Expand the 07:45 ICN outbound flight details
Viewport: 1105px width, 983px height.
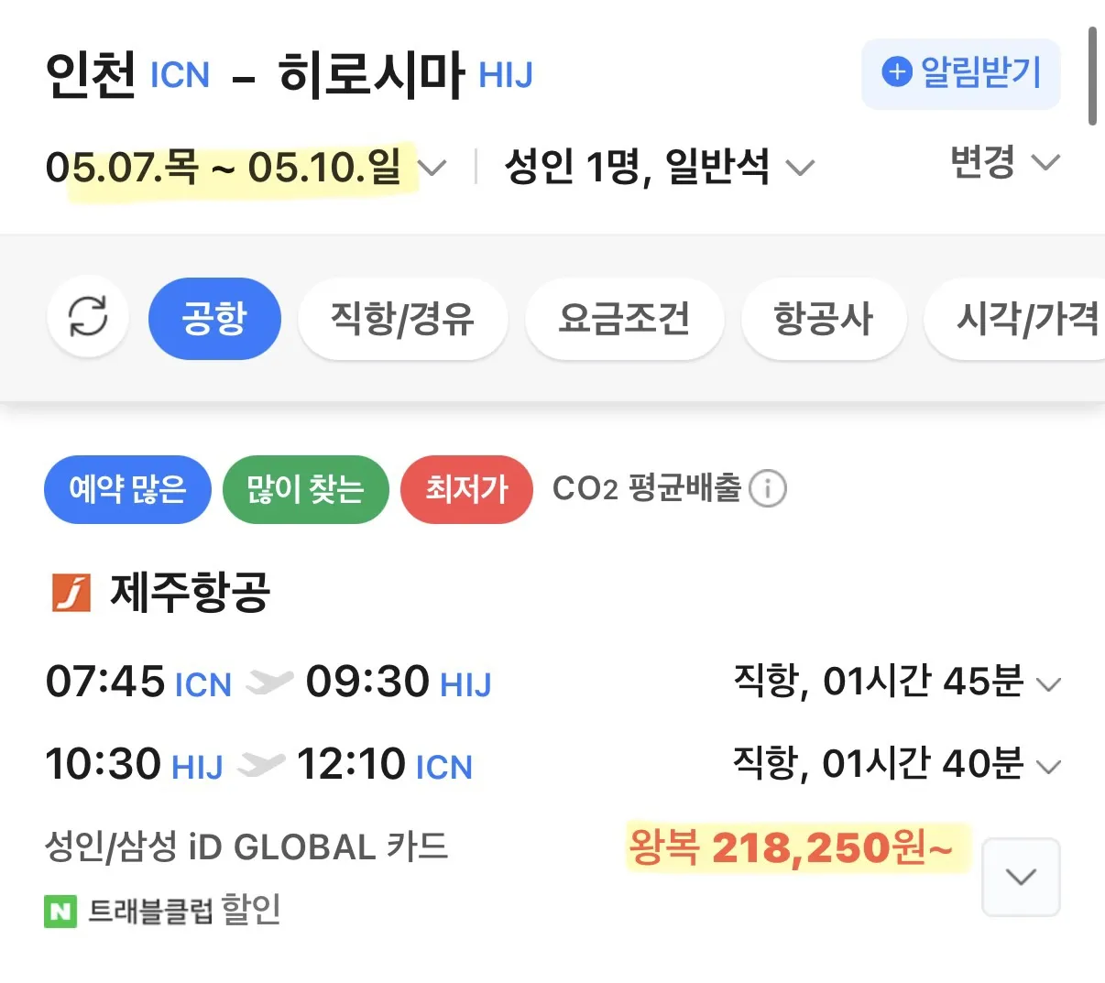coord(1047,683)
